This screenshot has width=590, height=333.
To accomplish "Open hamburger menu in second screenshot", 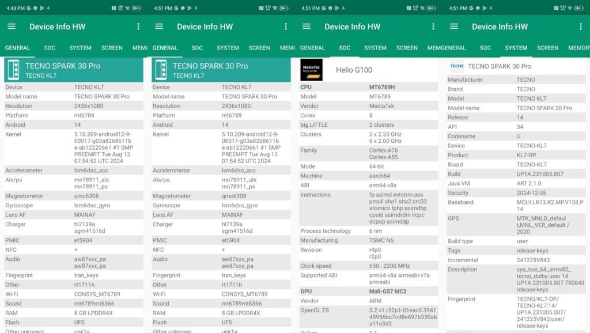I will [x=159, y=27].
